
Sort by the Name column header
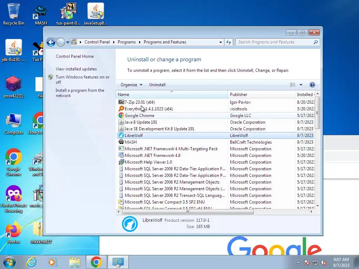click(x=172, y=95)
